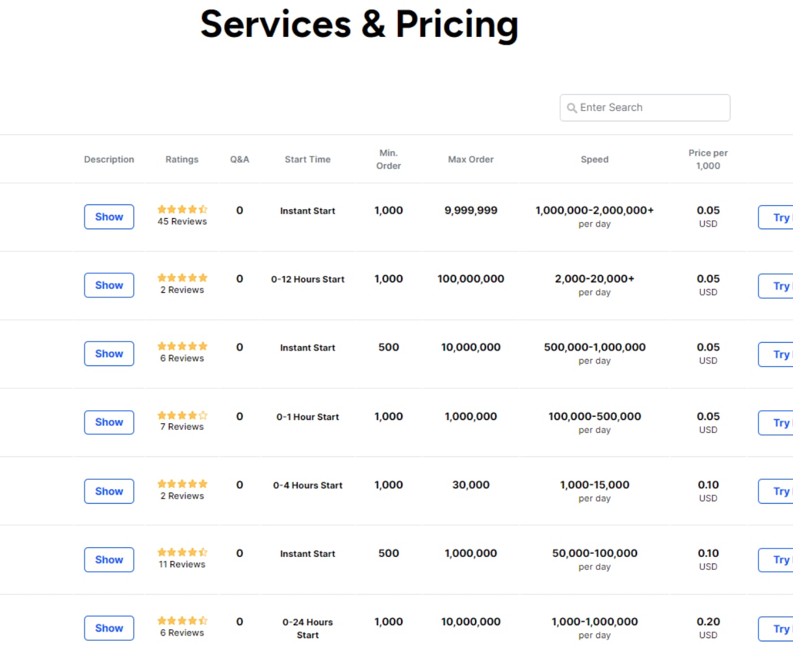
Task: Click the Services & Pricing heading
Action: click(x=359, y=25)
